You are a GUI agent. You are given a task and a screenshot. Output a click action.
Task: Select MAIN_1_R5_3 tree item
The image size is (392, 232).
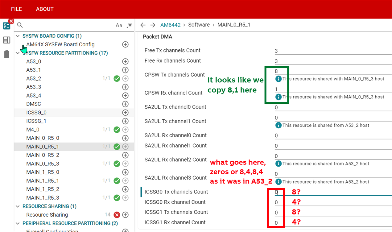tap(43, 198)
